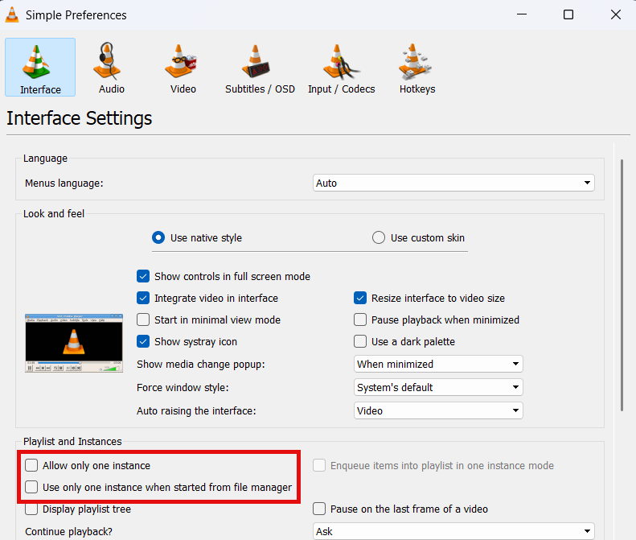Click the VLC cone title bar icon

tap(12, 14)
